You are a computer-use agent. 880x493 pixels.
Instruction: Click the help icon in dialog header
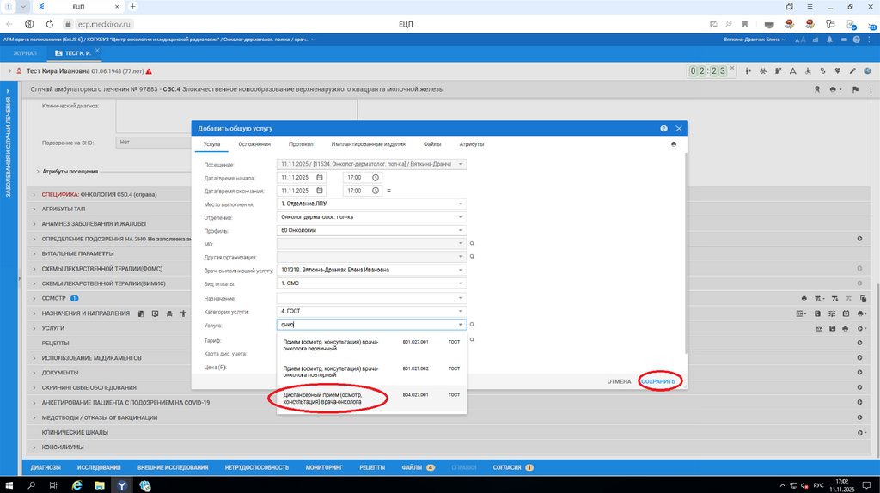[664, 128]
